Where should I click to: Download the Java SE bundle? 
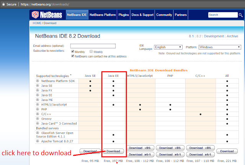(90, 151)
